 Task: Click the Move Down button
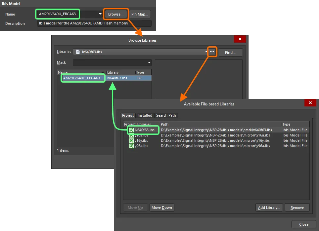click(x=162, y=208)
